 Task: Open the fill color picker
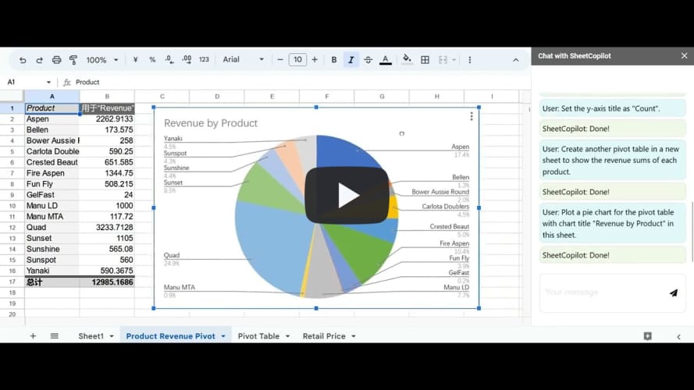(407, 60)
